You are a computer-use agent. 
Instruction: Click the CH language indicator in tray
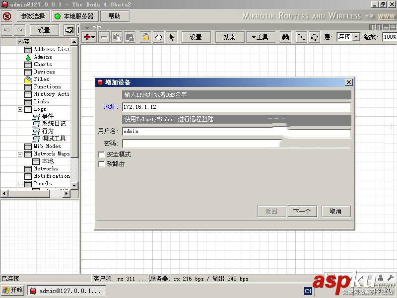coord(308,291)
